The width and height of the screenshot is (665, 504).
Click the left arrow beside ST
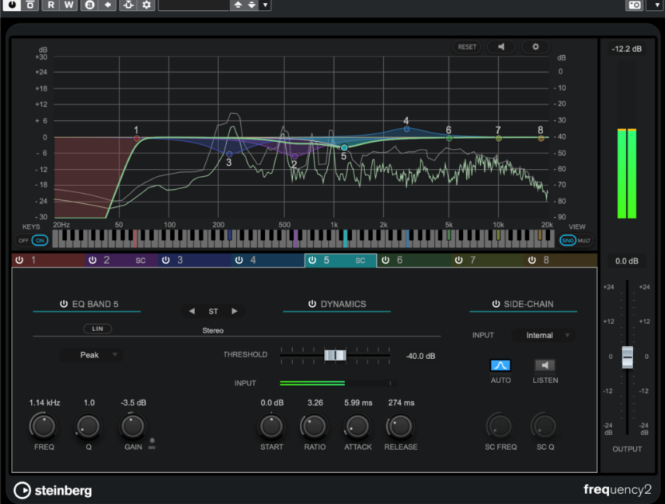coord(192,312)
